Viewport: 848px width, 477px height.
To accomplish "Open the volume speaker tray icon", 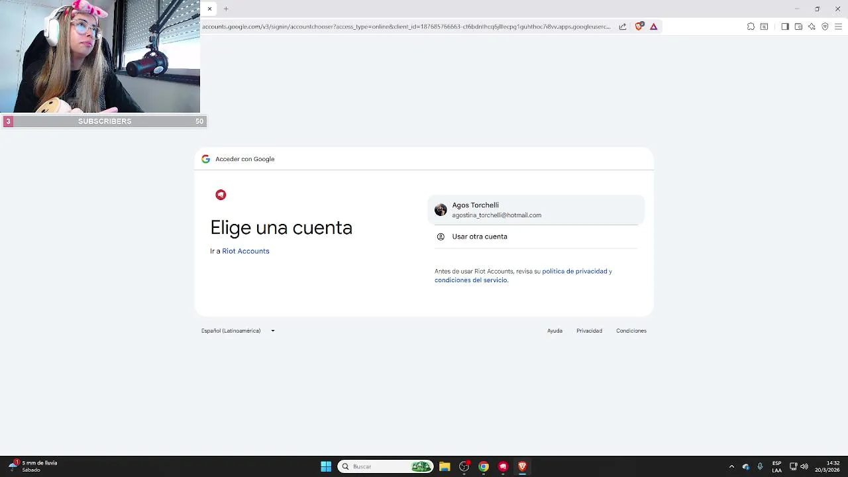I will pyautogui.click(x=804, y=466).
